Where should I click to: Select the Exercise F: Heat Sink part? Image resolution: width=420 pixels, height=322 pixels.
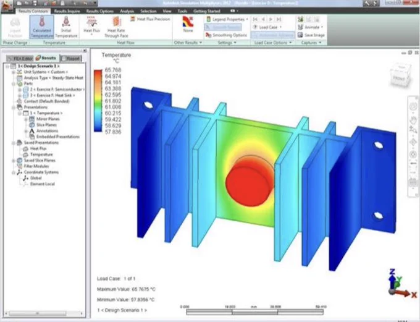pos(49,95)
